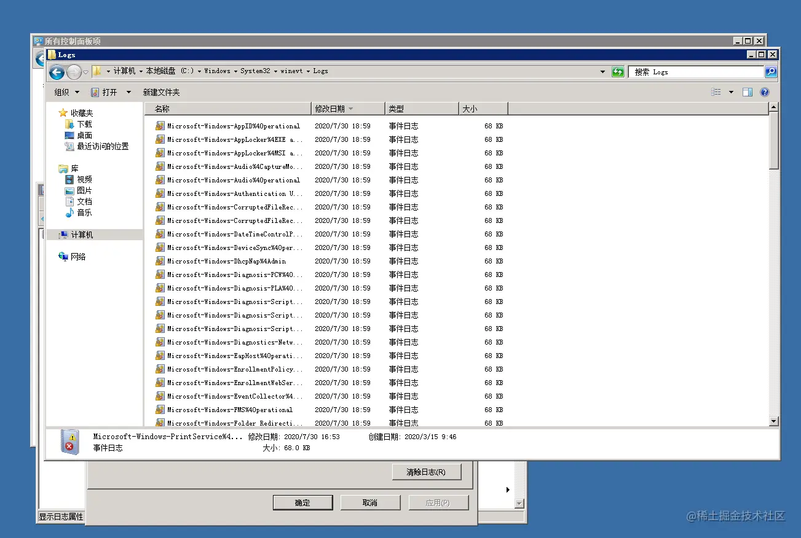Select the Audio%4CaptureMo... log file icon

click(160, 166)
